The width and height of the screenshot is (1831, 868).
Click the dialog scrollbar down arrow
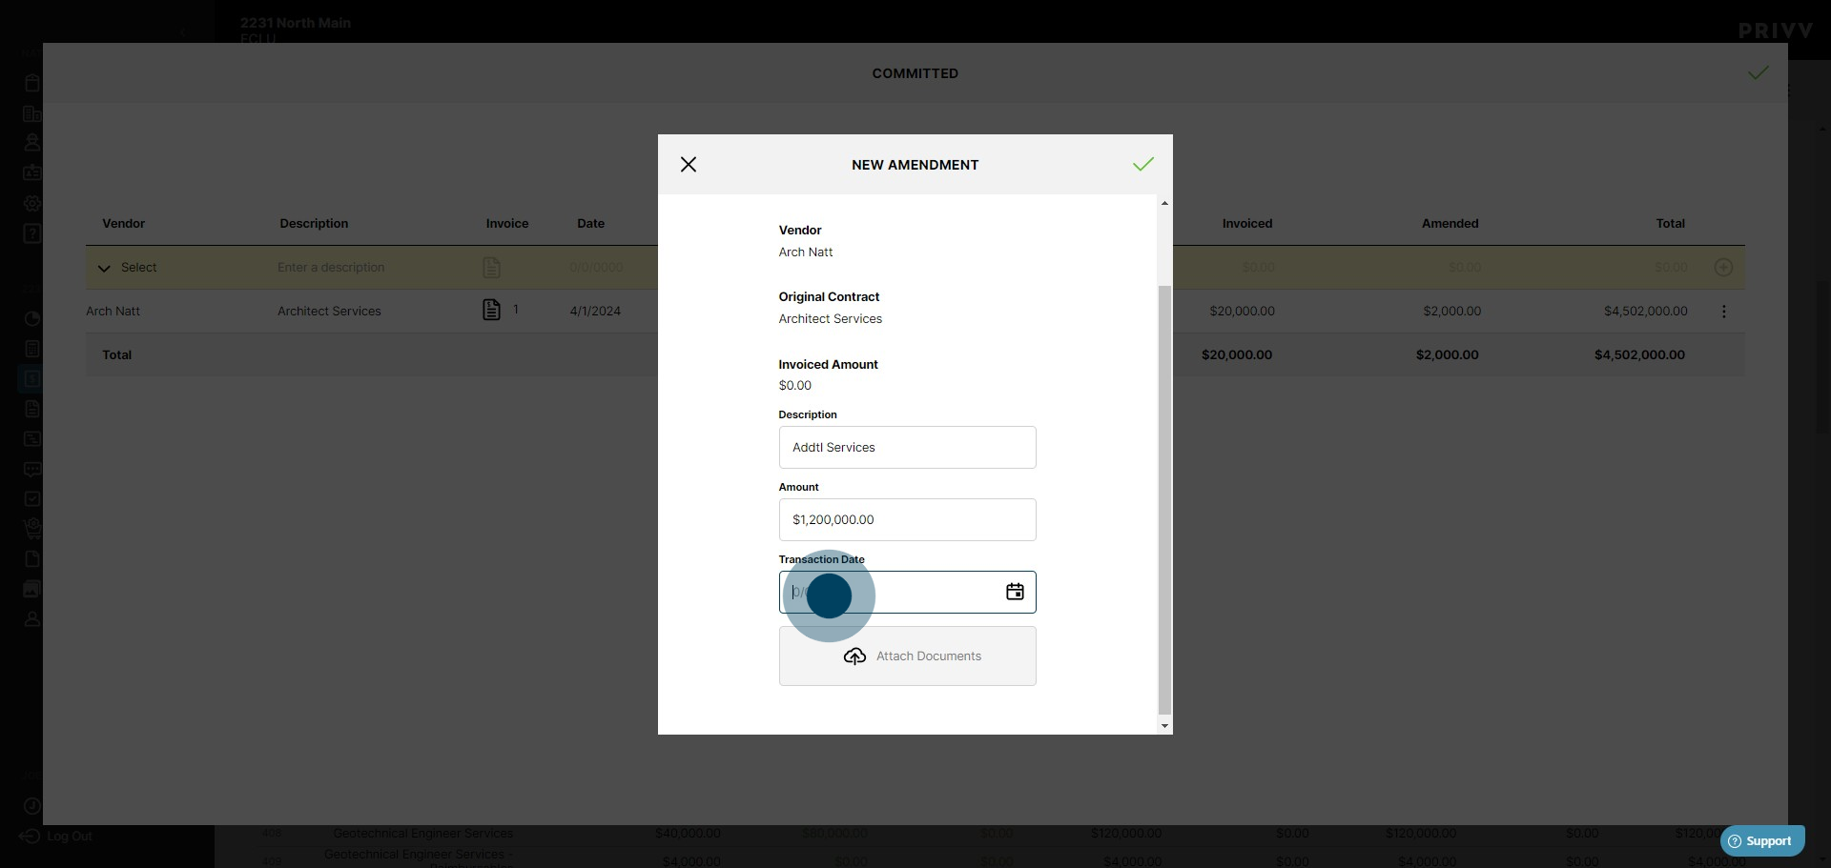(1164, 726)
